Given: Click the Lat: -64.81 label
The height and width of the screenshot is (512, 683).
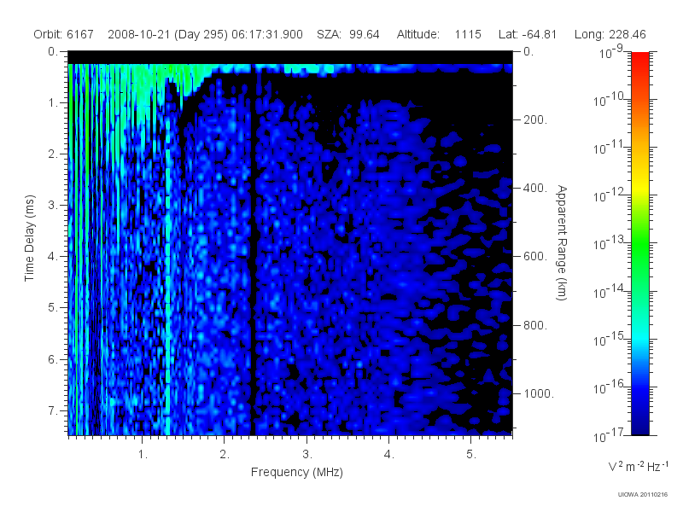Looking at the screenshot, I should pyautogui.click(x=528, y=34).
